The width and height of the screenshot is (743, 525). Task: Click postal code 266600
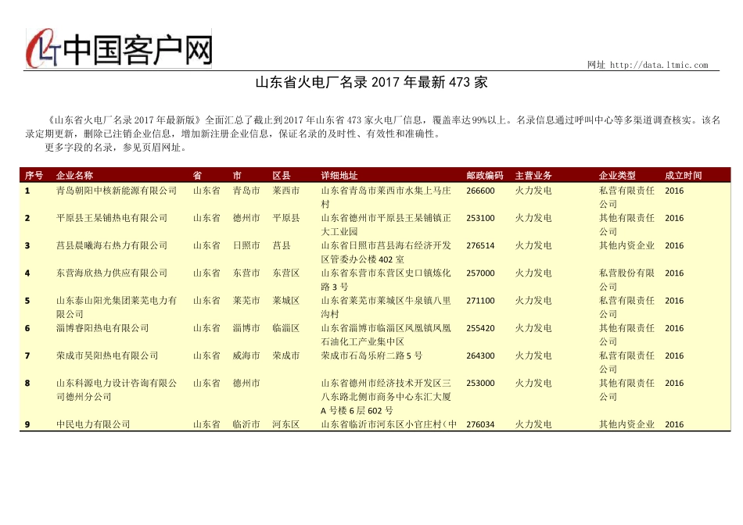tap(480, 191)
